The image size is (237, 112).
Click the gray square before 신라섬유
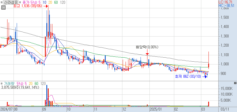(x=1, y=2)
